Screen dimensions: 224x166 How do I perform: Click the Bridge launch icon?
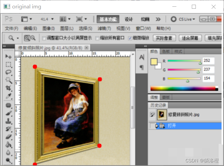click(x=24, y=19)
